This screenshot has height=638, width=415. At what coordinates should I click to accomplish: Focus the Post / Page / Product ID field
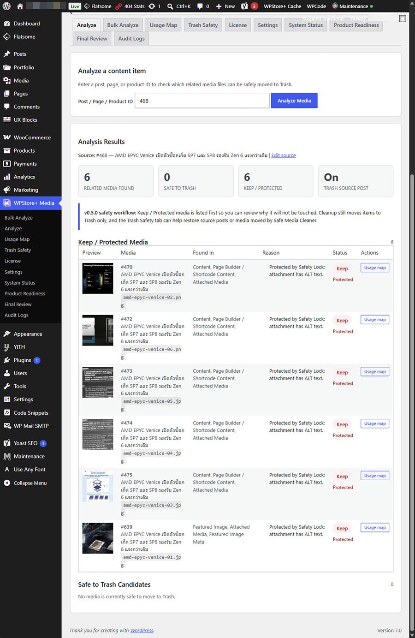coord(202,101)
